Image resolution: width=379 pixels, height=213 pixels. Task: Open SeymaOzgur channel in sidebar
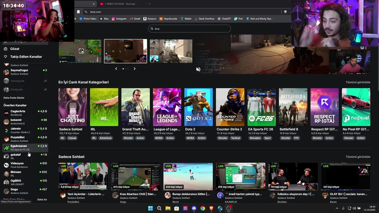[x=25, y=72]
